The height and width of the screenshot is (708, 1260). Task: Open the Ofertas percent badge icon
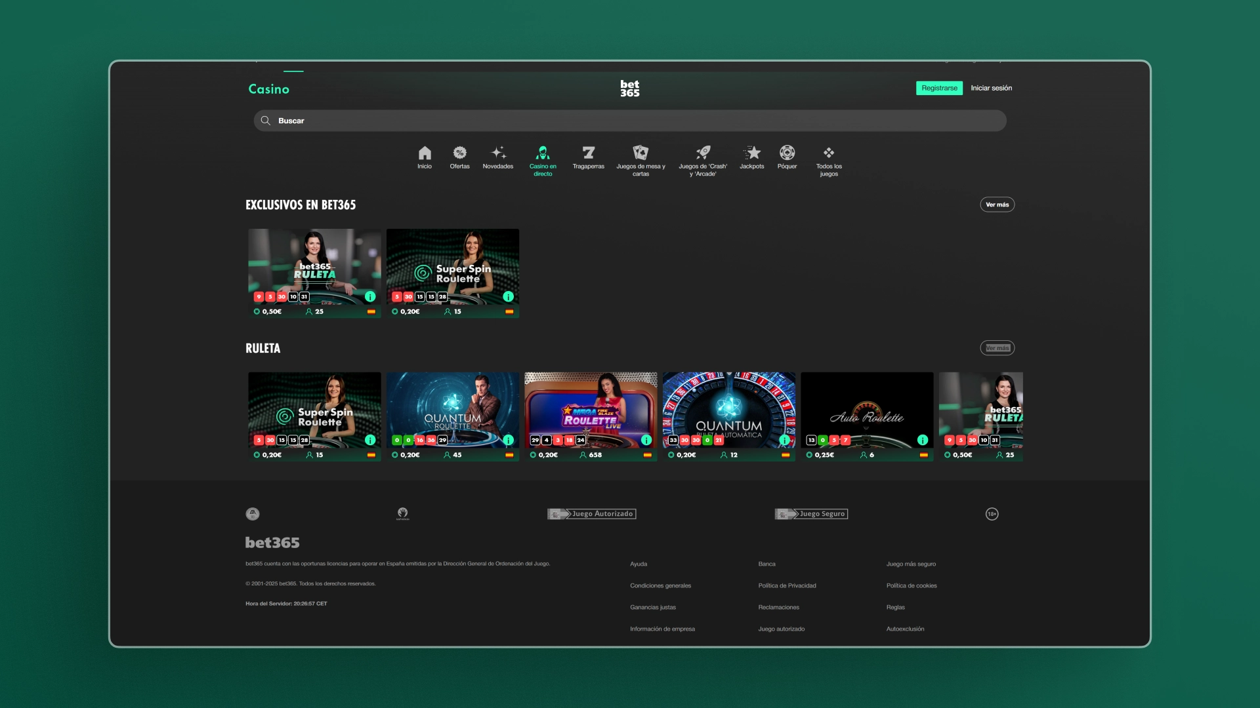click(x=460, y=153)
